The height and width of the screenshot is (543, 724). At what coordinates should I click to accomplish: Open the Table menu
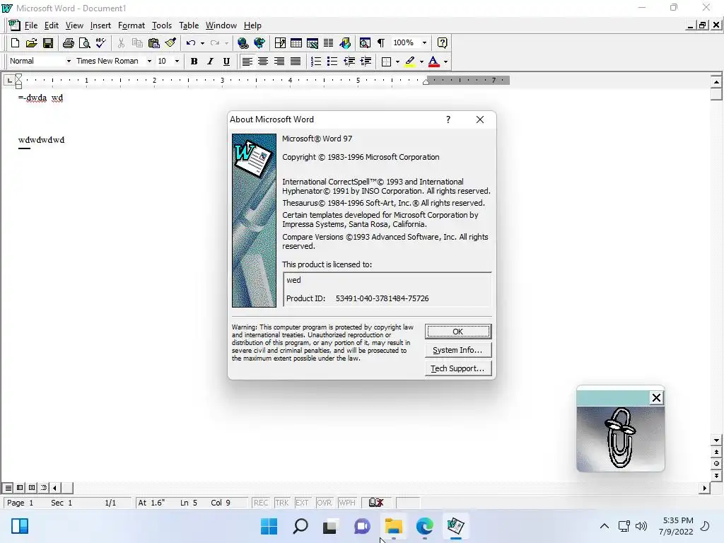tap(189, 25)
